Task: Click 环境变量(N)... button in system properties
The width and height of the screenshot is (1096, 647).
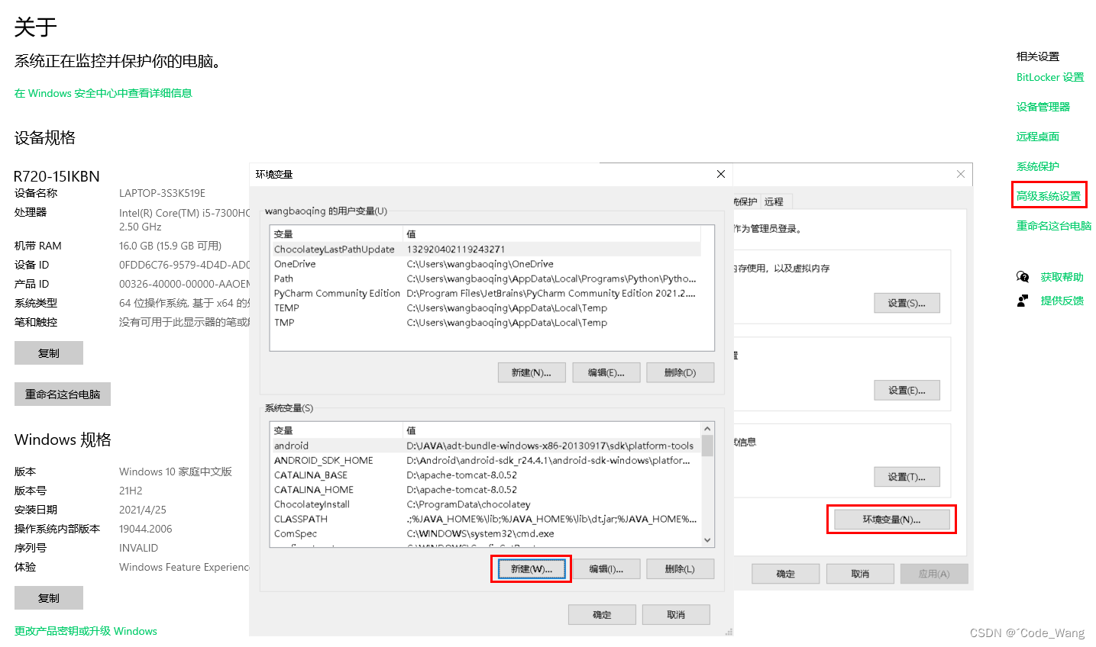Action: [x=892, y=520]
